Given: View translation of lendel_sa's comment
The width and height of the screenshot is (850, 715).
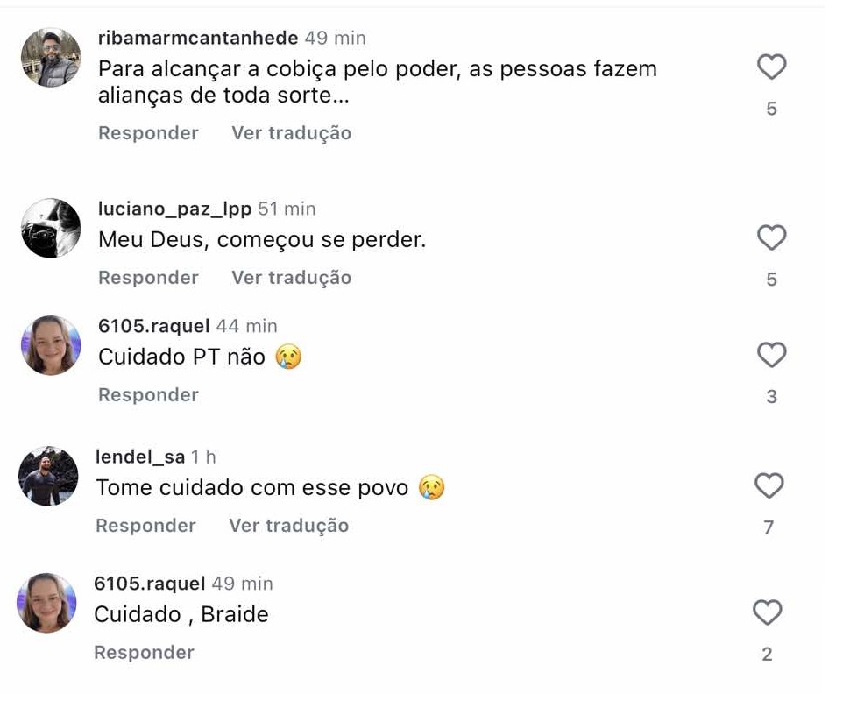Looking at the screenshot, I should (x=288, y=526).
